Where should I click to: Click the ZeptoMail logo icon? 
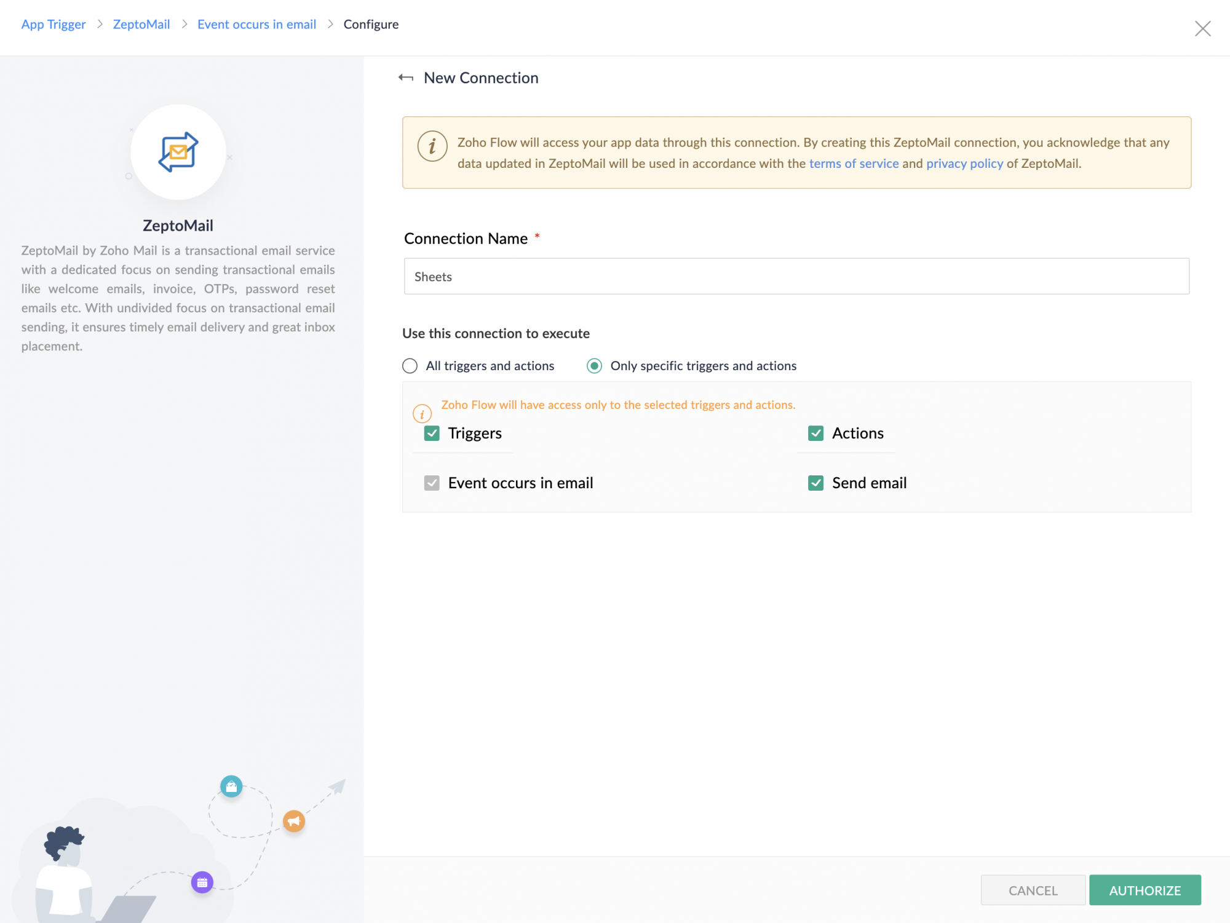[178, 152]
